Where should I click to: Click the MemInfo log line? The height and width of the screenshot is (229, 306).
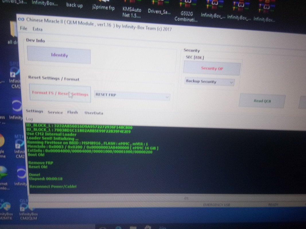(x=93, y=147)
